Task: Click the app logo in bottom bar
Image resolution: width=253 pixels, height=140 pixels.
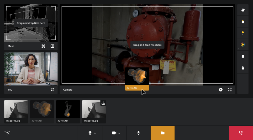Action: 7,133
